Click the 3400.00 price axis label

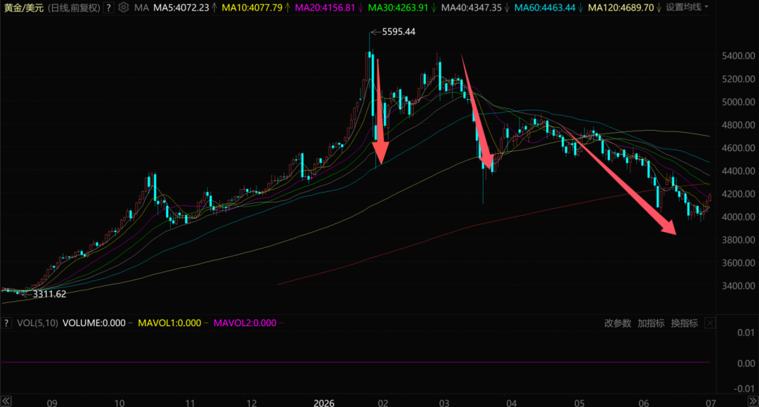point(738,286)
